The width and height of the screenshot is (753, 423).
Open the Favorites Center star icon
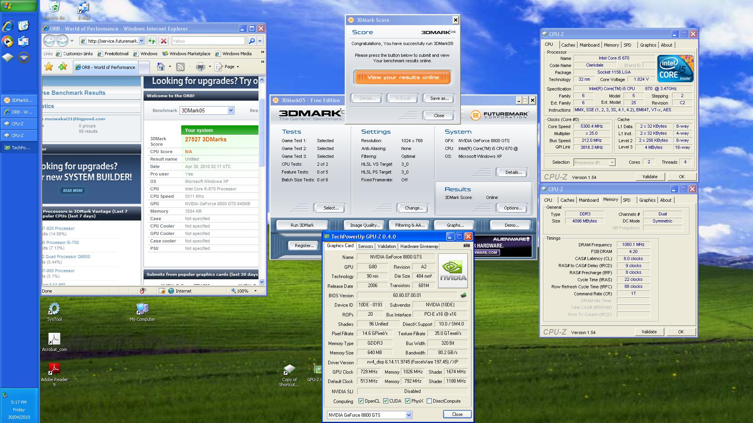point(49,67)
